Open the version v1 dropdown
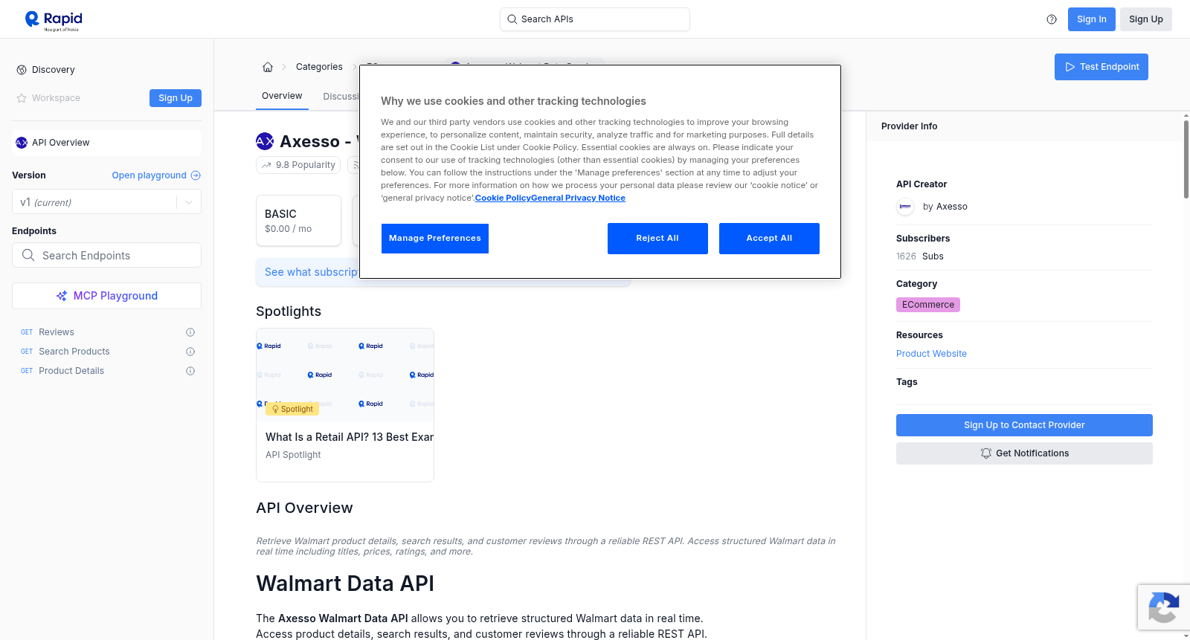Screen dimensions: 1190x640 (x=106, y=202)
